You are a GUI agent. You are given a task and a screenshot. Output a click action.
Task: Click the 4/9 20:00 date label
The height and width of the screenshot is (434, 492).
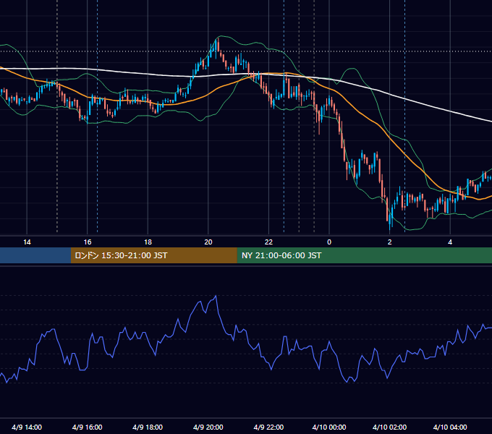tap(208, 427)
